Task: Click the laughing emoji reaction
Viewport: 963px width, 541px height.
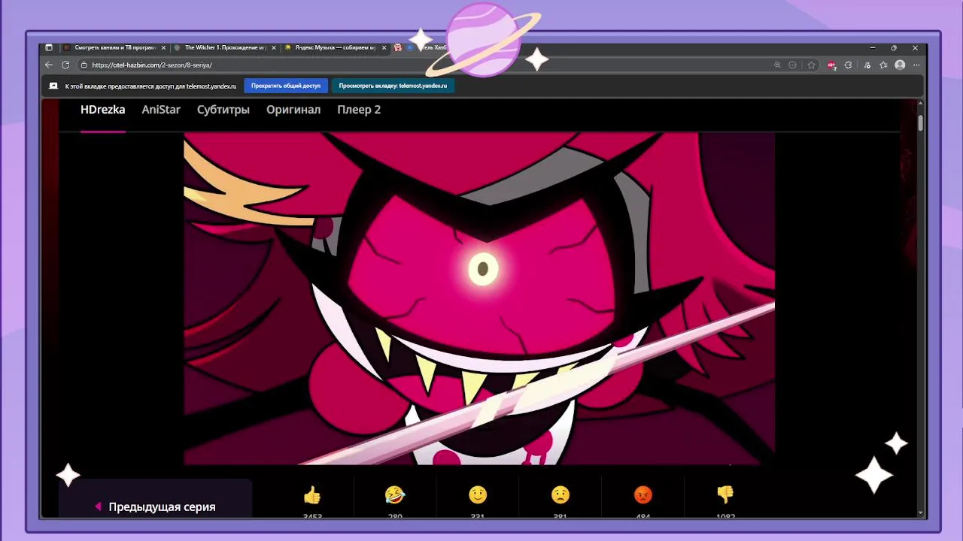Action: click(x=395, y=494)
